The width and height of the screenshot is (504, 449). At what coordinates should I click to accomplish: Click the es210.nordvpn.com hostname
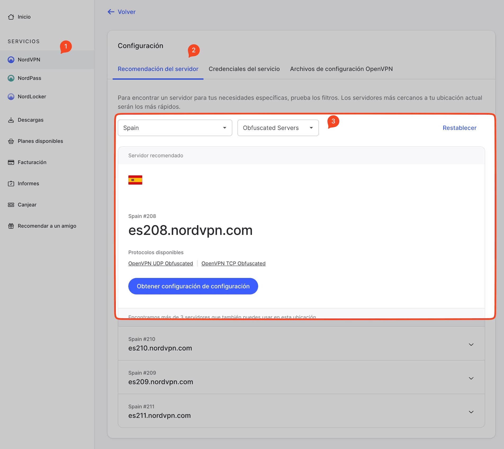(160, 348)
